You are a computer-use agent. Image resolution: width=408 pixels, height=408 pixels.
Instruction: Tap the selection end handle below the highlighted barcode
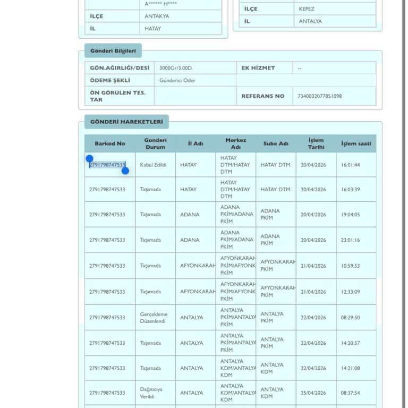(125, 171)
